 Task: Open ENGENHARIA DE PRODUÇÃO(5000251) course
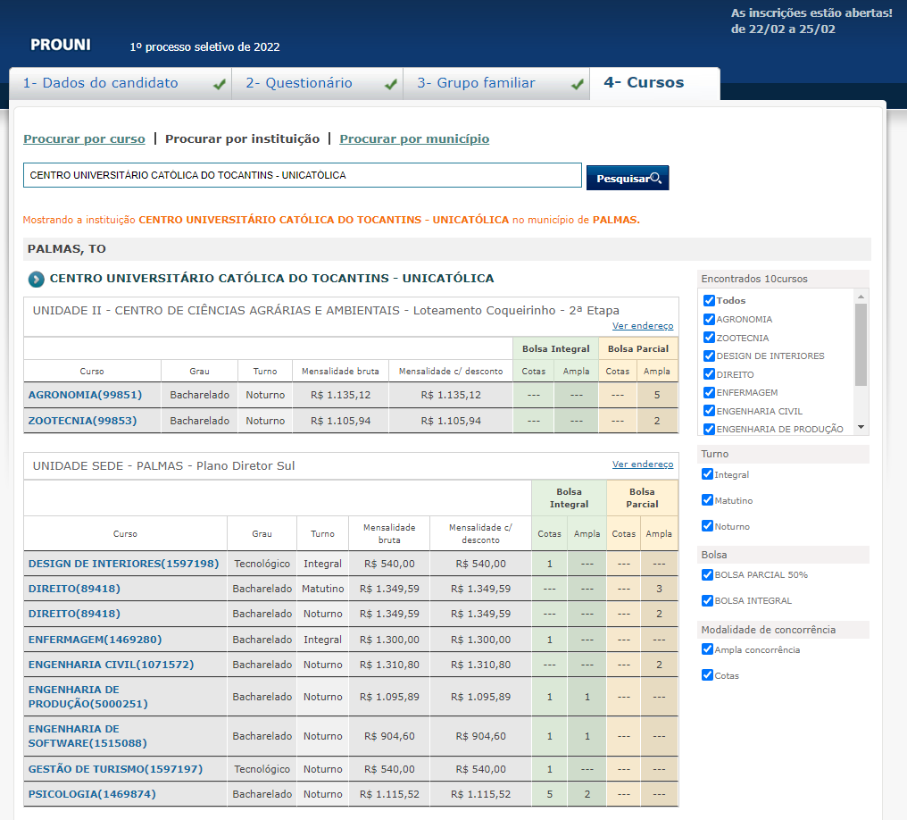click(x=87, y=697)
